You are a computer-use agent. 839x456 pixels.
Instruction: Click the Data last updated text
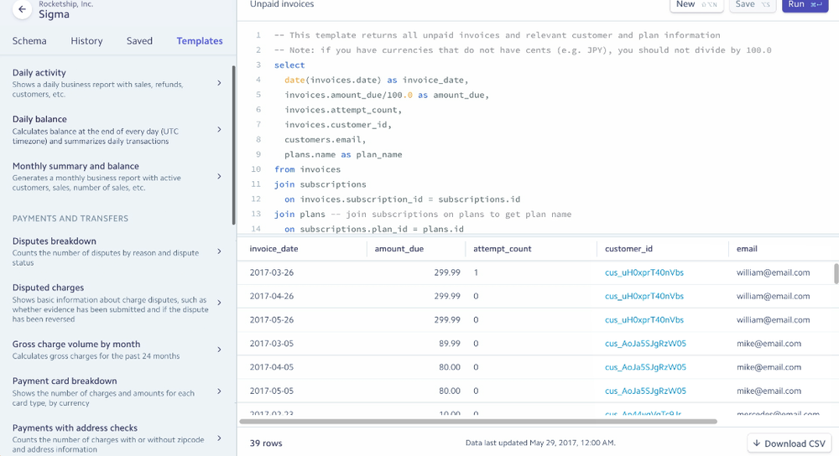540,443
